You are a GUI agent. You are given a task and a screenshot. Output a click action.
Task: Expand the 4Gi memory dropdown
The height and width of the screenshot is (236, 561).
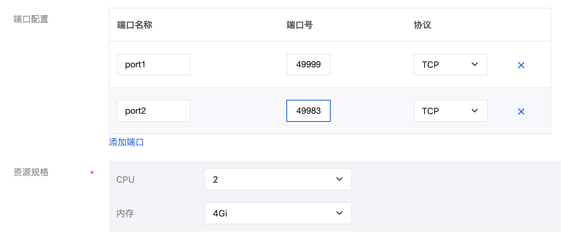[x=278, y=213]
